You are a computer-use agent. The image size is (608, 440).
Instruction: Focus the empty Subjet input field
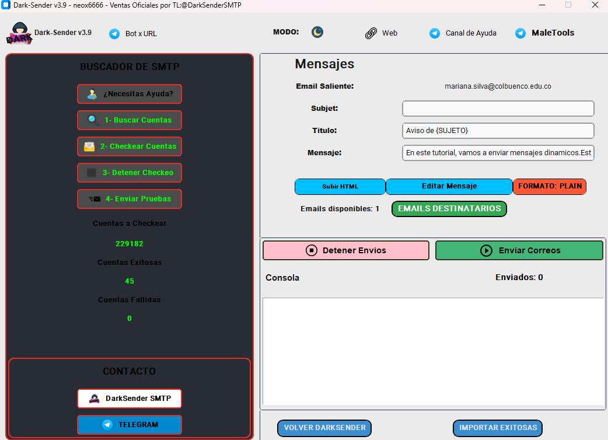tap(498, 109)
